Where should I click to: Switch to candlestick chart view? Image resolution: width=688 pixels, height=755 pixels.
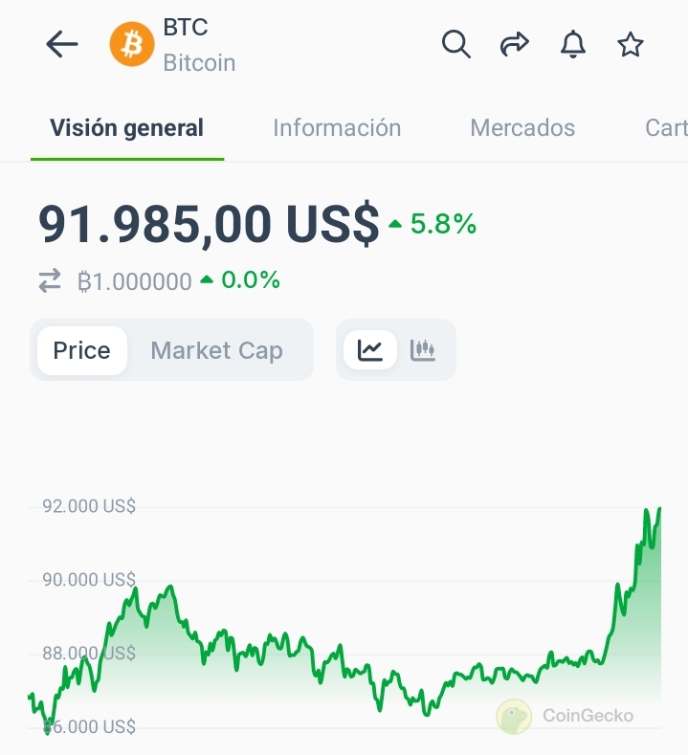point(423,350)
